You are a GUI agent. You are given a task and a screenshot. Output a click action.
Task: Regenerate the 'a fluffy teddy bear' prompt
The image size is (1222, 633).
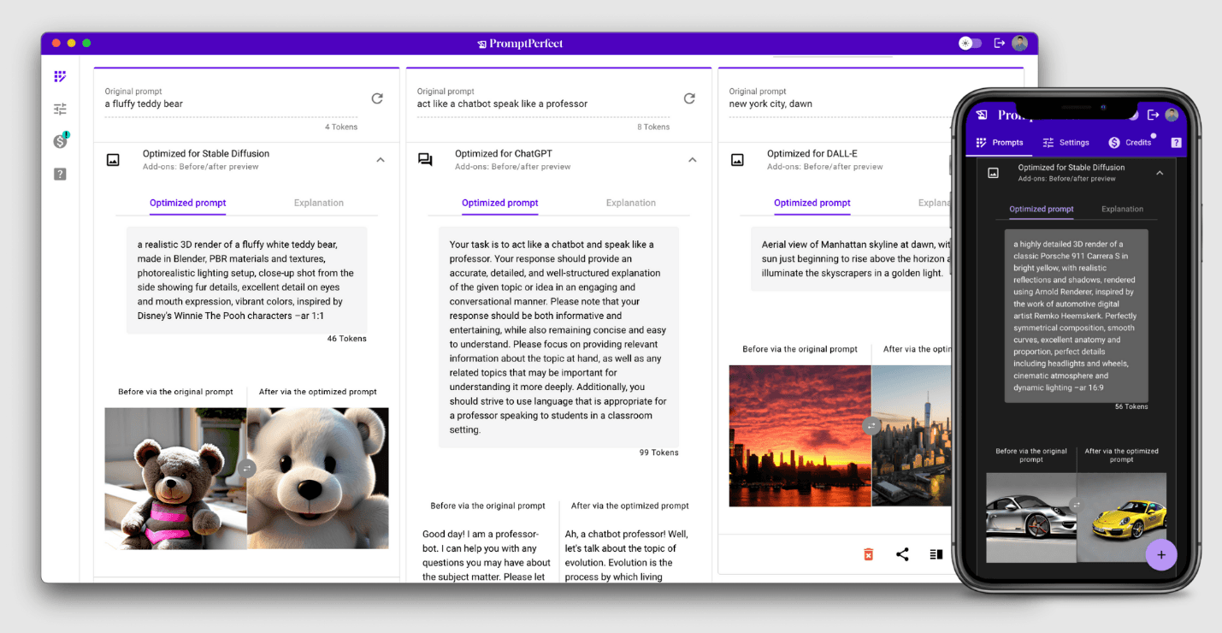click(377, 98)
